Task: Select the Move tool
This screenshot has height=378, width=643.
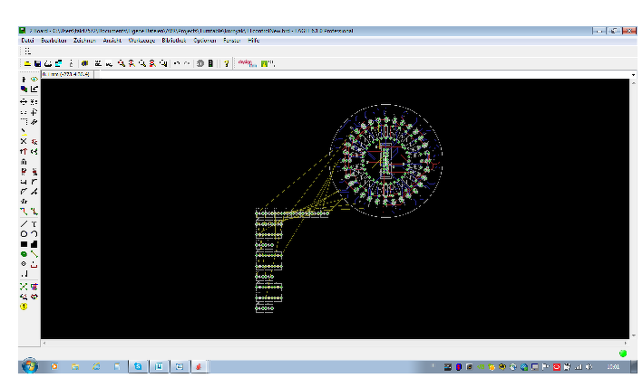Action: tap(24, 102)
